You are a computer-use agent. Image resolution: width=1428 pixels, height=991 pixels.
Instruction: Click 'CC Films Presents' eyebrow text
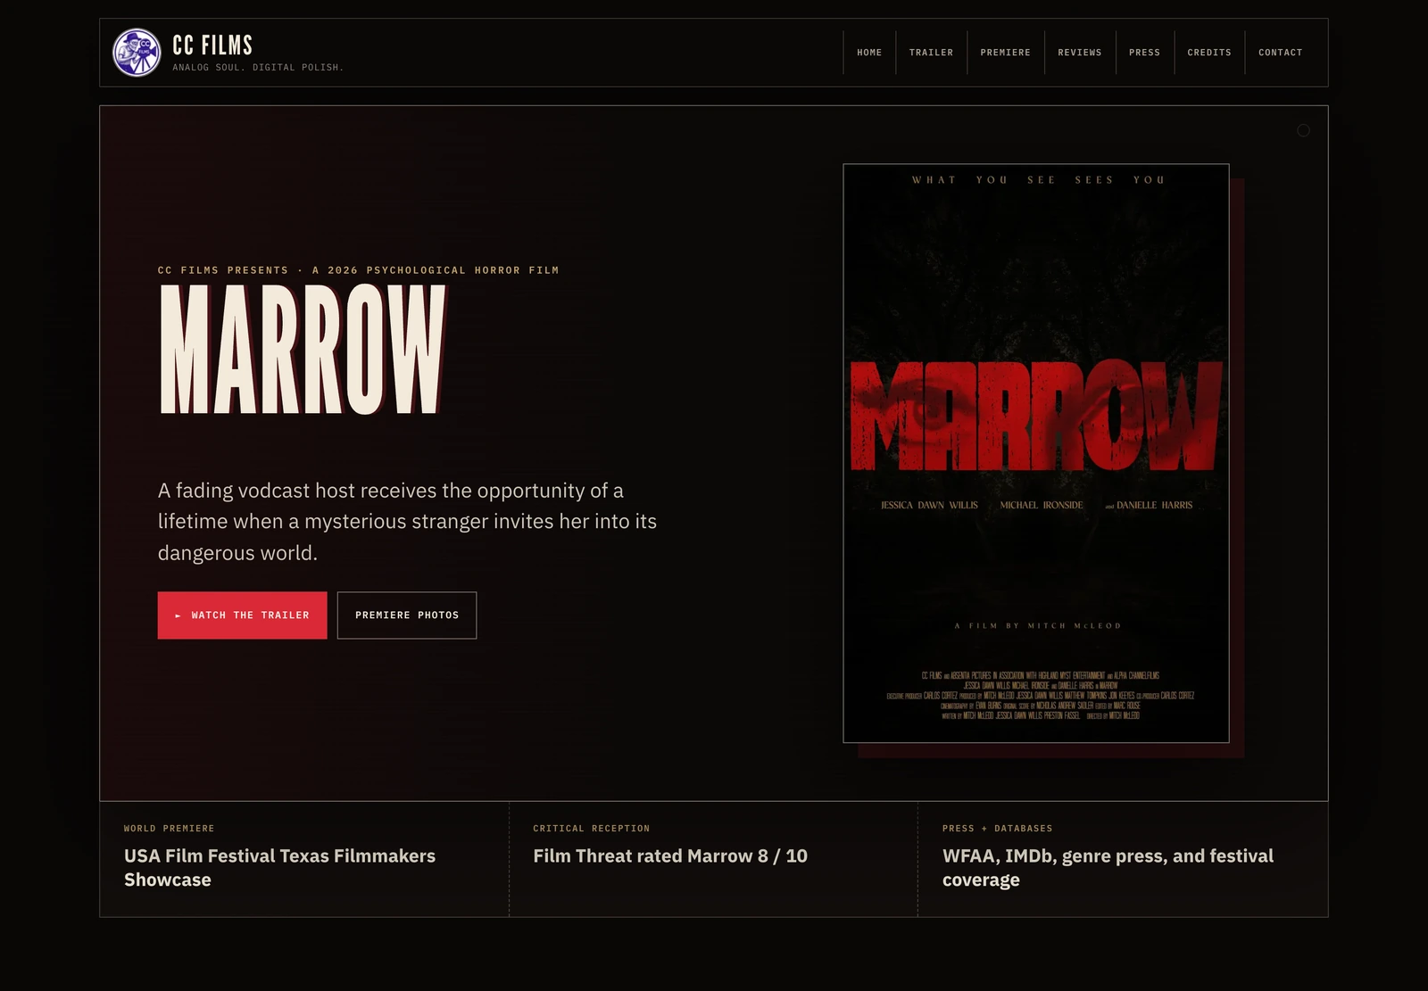pos(358,270)
